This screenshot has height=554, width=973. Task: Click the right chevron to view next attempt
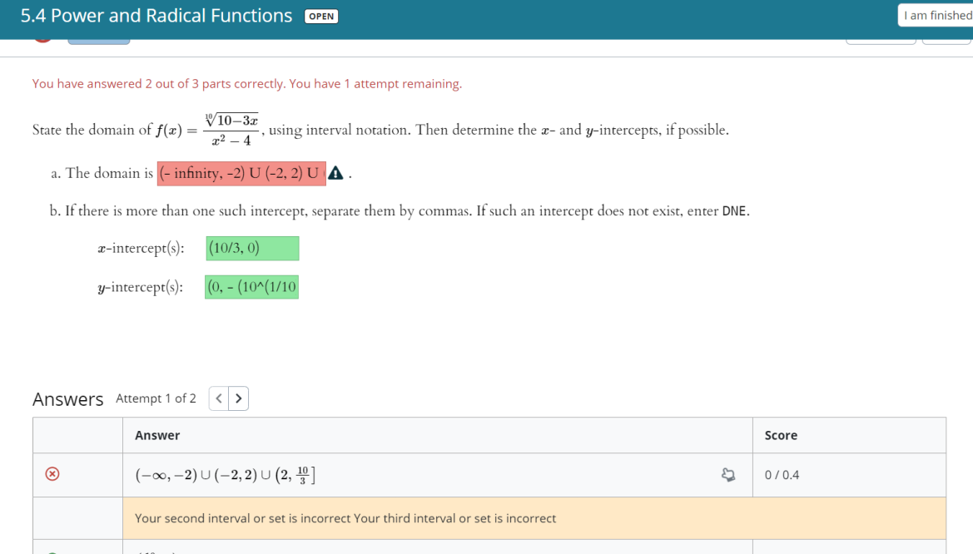tap(239, 398)
